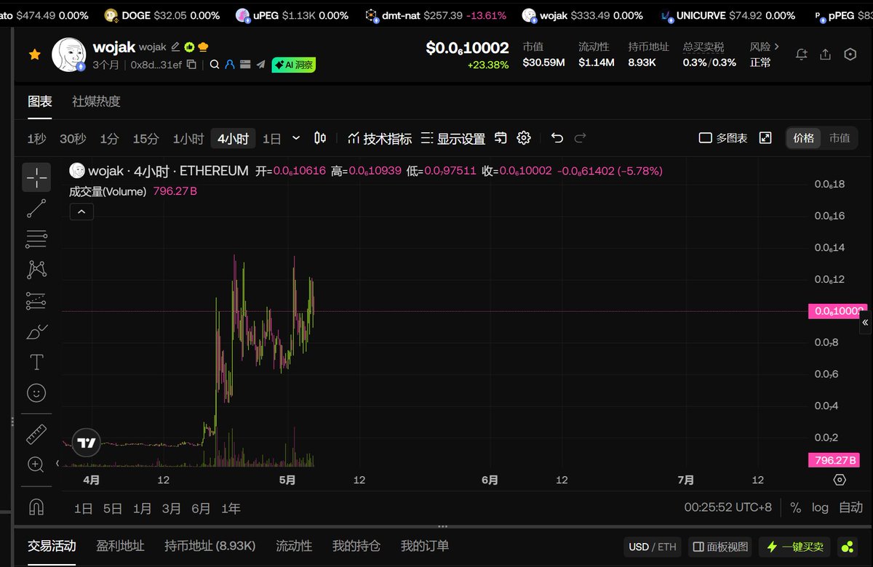Image resolution: width=873 pixels, height=567 pixels.
Task: Select the ruler measure tool
Action: 36,434
